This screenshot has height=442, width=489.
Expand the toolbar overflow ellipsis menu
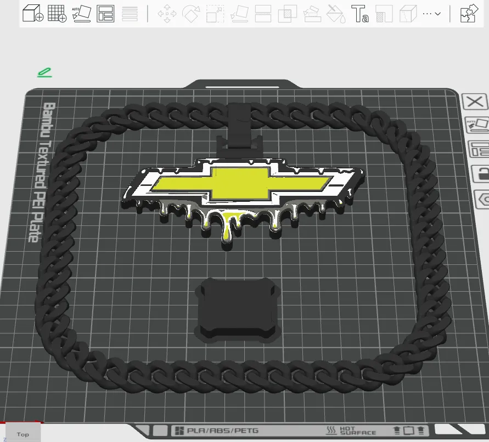[431, 14]
